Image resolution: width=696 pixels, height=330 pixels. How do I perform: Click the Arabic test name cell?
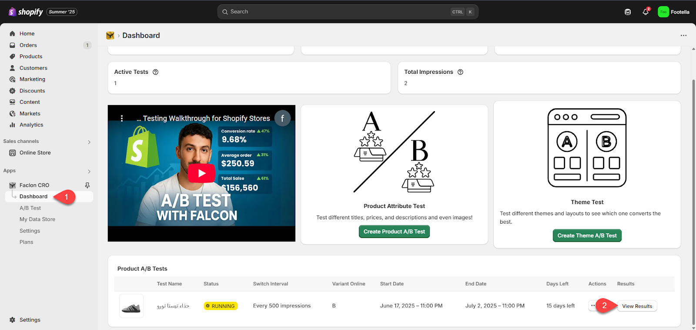[173, 306]
